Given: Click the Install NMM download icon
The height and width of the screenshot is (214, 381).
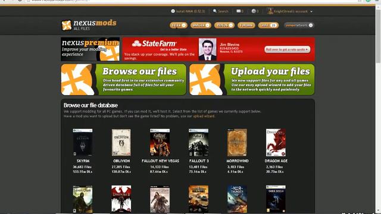Looking at the screenshot, I should coord(173,11).
